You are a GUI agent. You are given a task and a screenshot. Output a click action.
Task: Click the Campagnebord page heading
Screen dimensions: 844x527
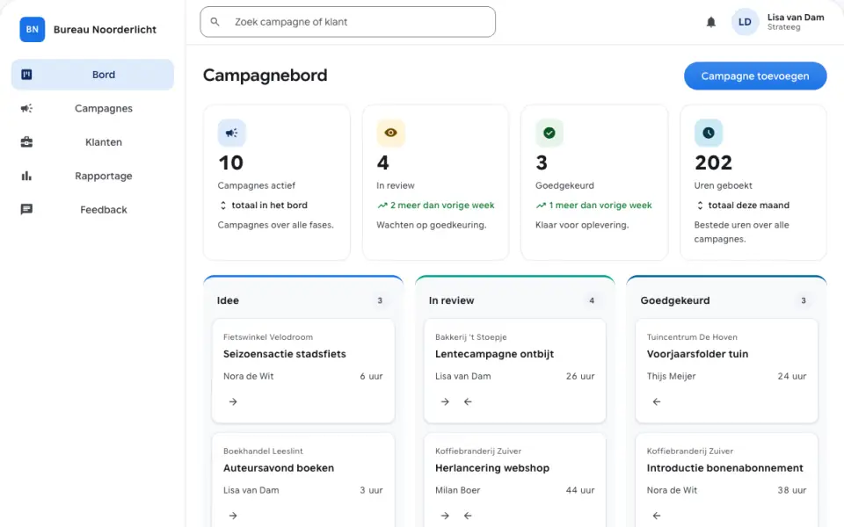click(x=265, y=76)
